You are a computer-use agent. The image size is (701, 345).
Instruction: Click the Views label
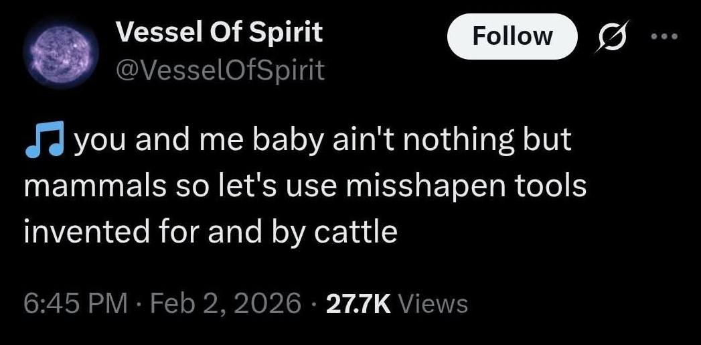433,303
